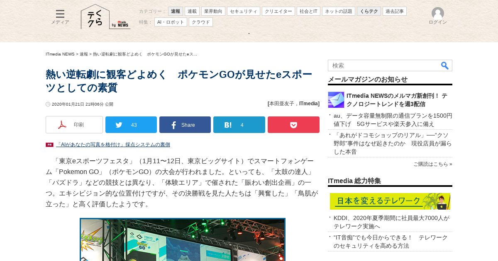Click the search magnifier icon
The width and height of the screenshot is (498, 261).
[x=444, y=65]
